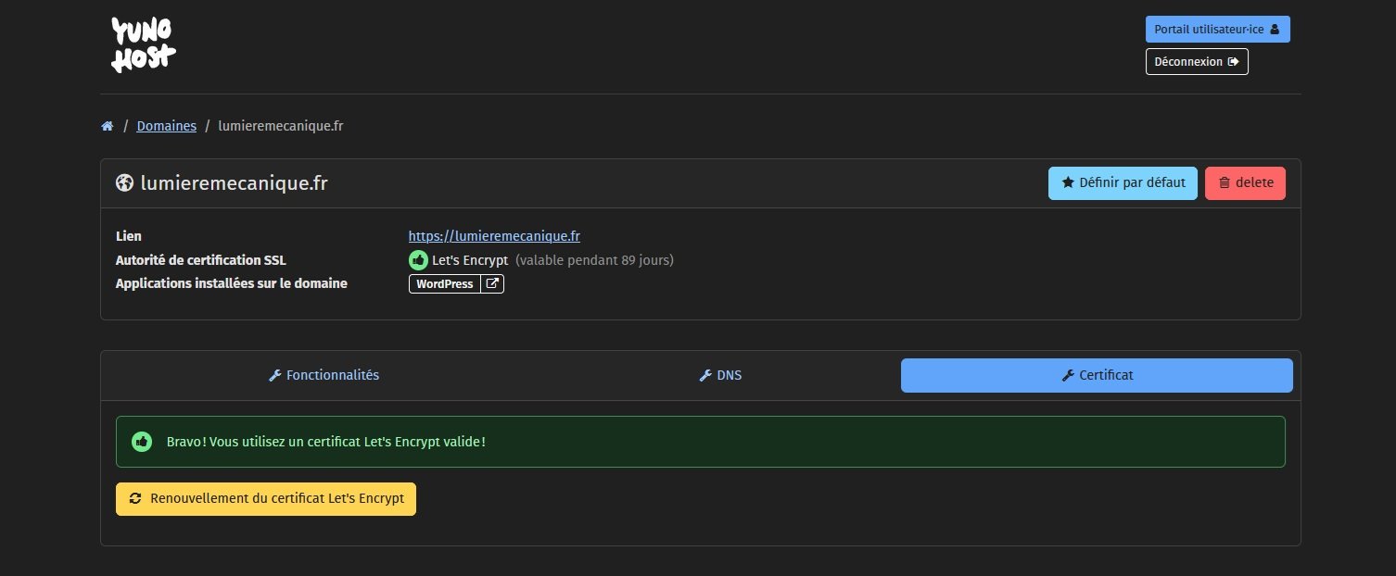Viewport: 1396px width, 576px height.
Task: Open the WordPress app button
Action: (444, 284)
